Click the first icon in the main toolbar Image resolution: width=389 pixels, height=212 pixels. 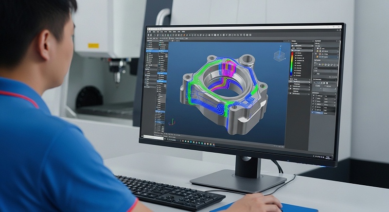(x=149, y=35)
